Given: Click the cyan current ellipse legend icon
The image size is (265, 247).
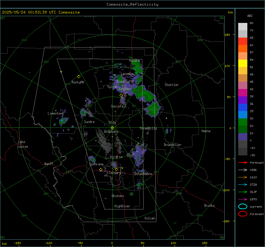Looking at the screenshot, I should click(x=243, y=206).
